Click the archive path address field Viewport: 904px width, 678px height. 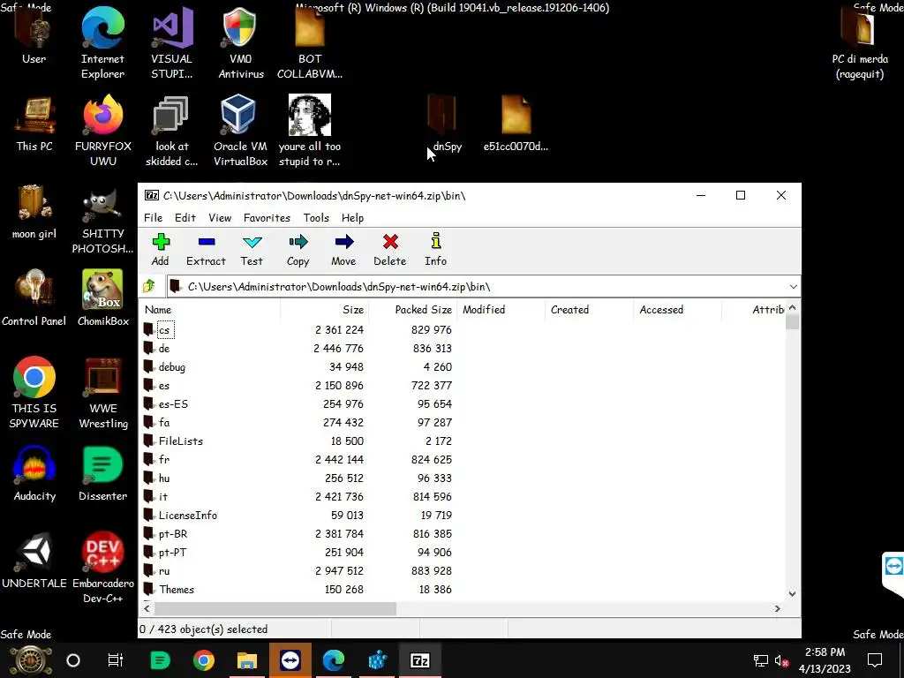click(x=478, y=287)
